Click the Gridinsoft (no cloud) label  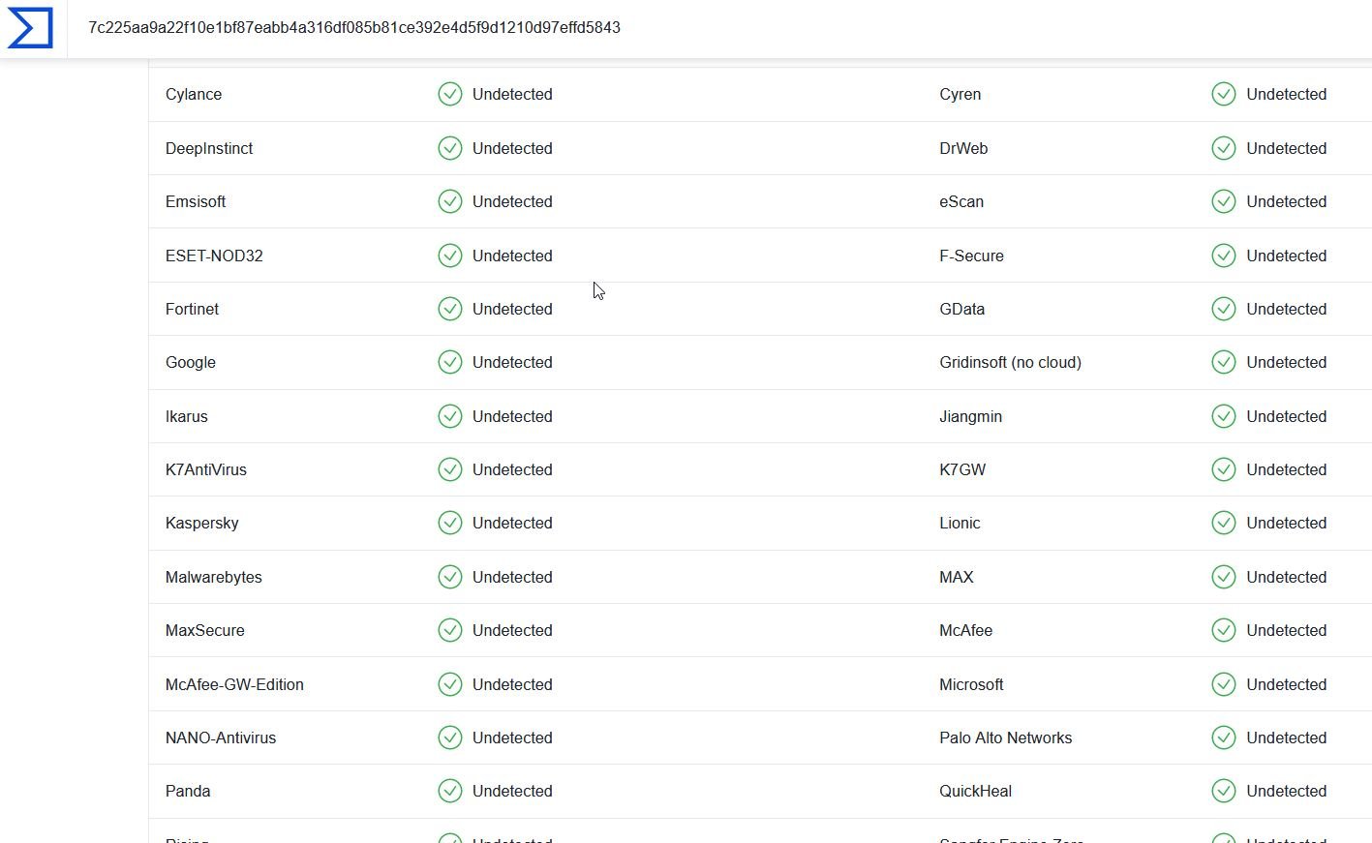pyautogui.click(x=1010, y=362)
